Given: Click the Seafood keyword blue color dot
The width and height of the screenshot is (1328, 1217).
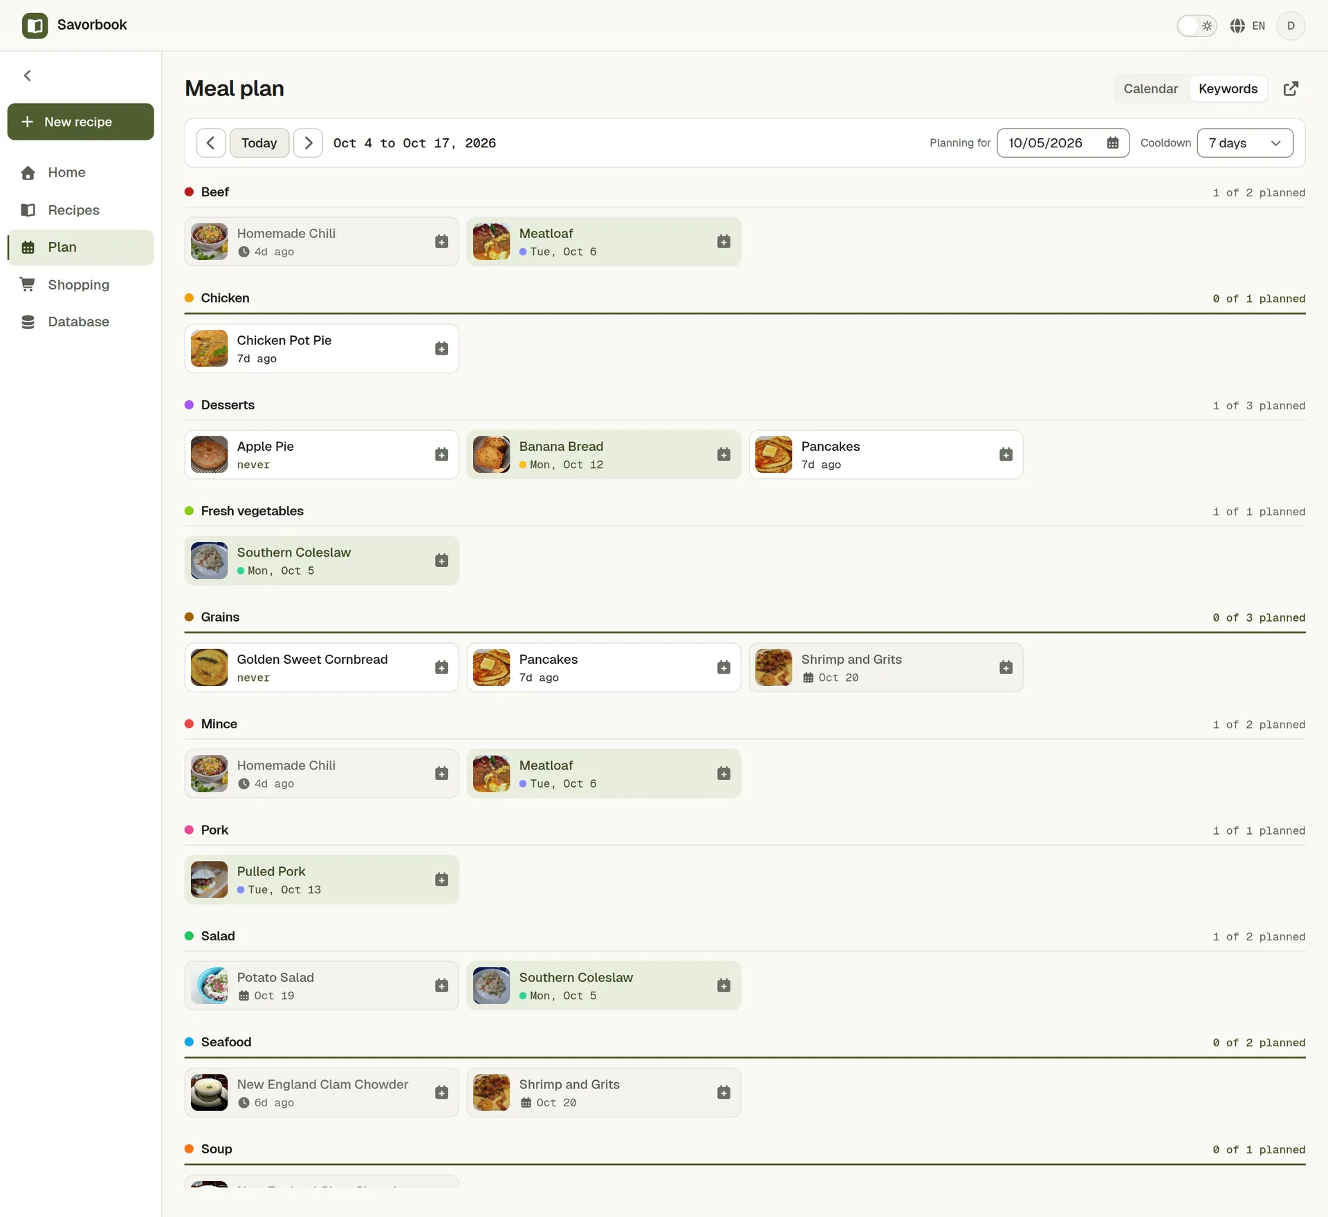Looking at the screenshot, I should [x=189, y=1042].
